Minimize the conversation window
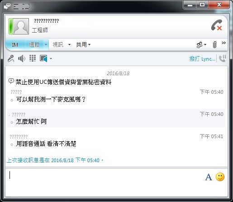Viewport: 233px width, 202px height. click(190, 5)
